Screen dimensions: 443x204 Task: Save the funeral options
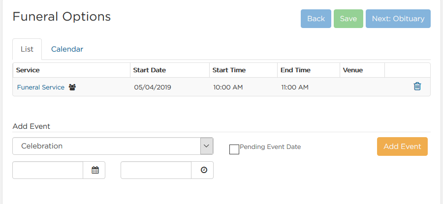pyautogui.click(x=348, y=19)
